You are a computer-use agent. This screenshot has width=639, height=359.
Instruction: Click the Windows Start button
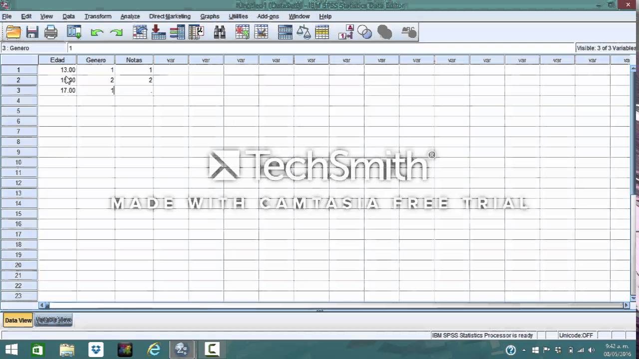(11, 350)
